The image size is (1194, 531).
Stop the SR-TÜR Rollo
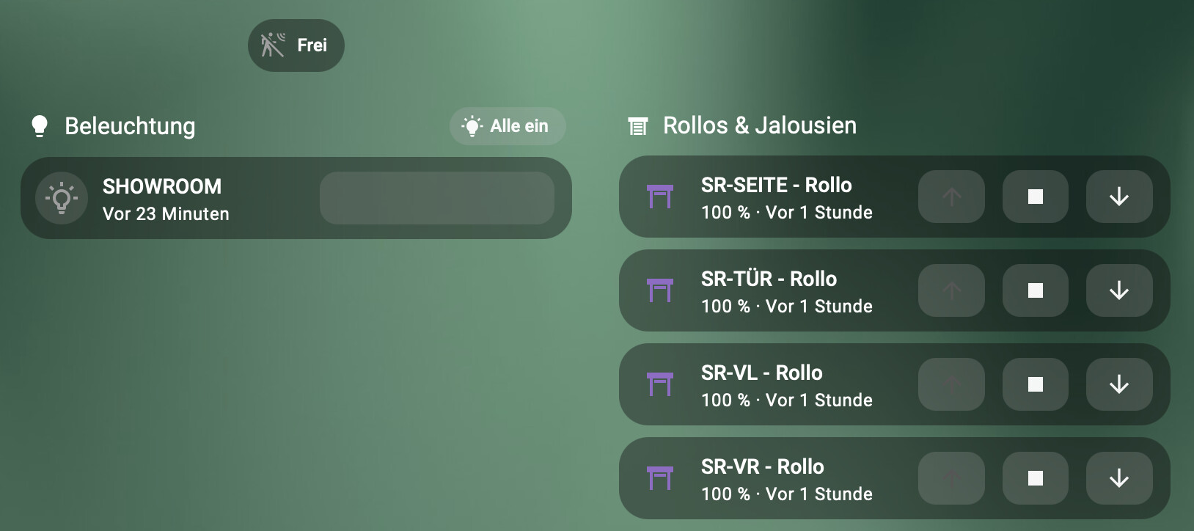click(1036, 290)
